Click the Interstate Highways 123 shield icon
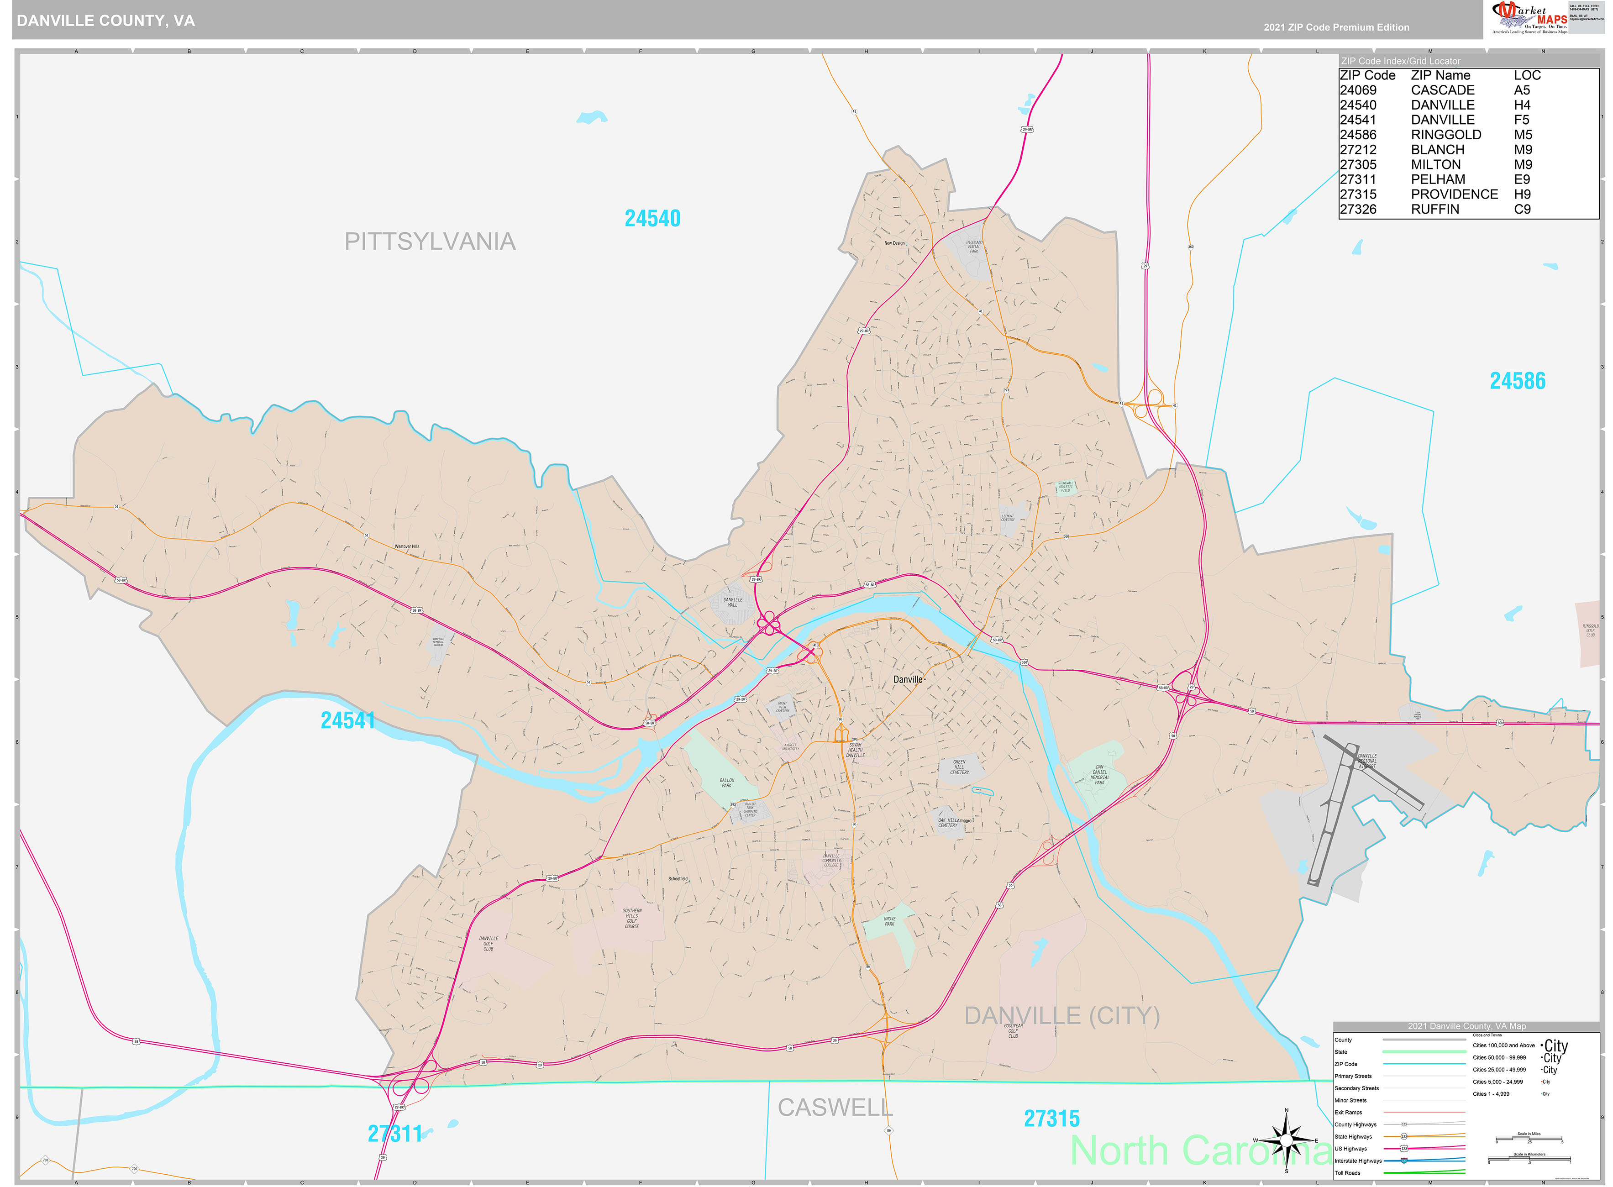1613x1187 pixels. [1404, 1161]
